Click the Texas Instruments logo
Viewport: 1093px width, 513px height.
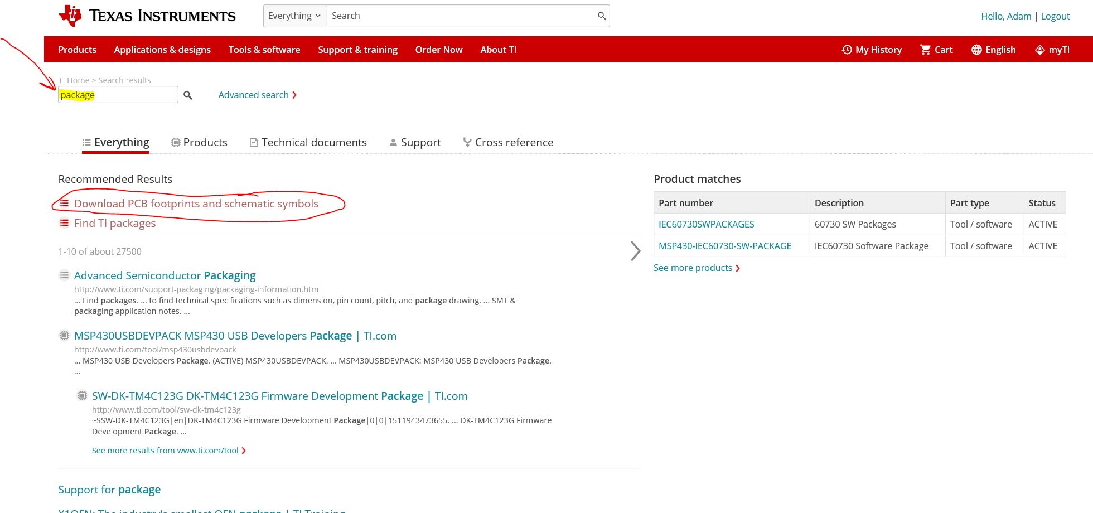click(147, 16)
